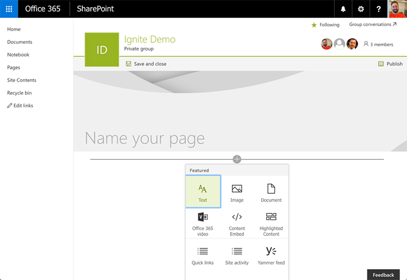This screenshot has height=280, width=407.
Task: Open the help question mark
Action: 378,9
